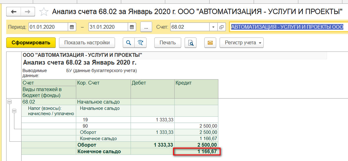Click the period selection ellipsis button
The image size is (348, 161).
coord(146,27)
